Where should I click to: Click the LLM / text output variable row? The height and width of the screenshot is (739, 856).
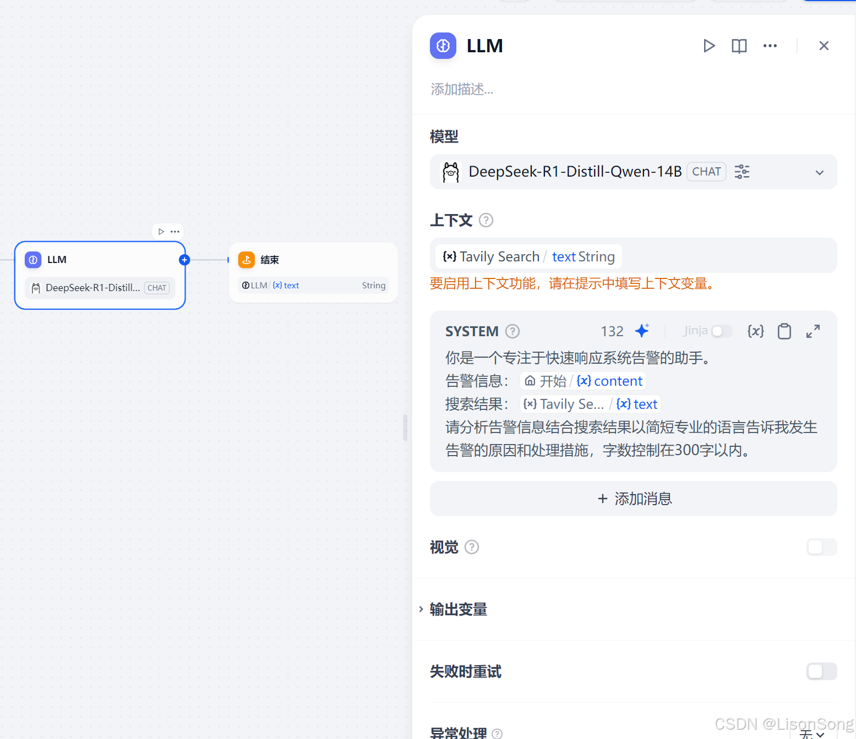click(313, 285)
